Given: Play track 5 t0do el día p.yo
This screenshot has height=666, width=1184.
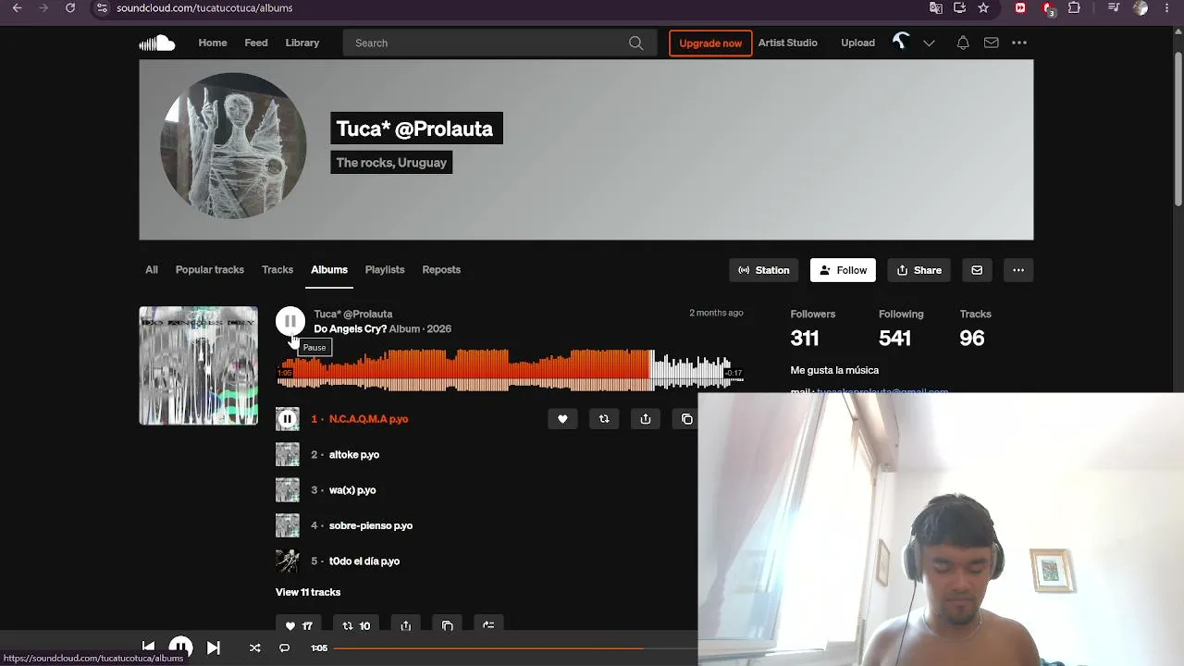Looking at the screenshot, I should [364, 561].
